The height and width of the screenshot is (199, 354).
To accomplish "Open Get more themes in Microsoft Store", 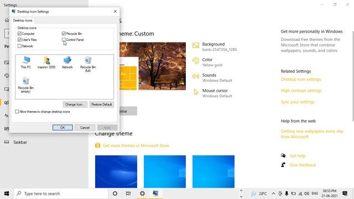I will [136, 145].
